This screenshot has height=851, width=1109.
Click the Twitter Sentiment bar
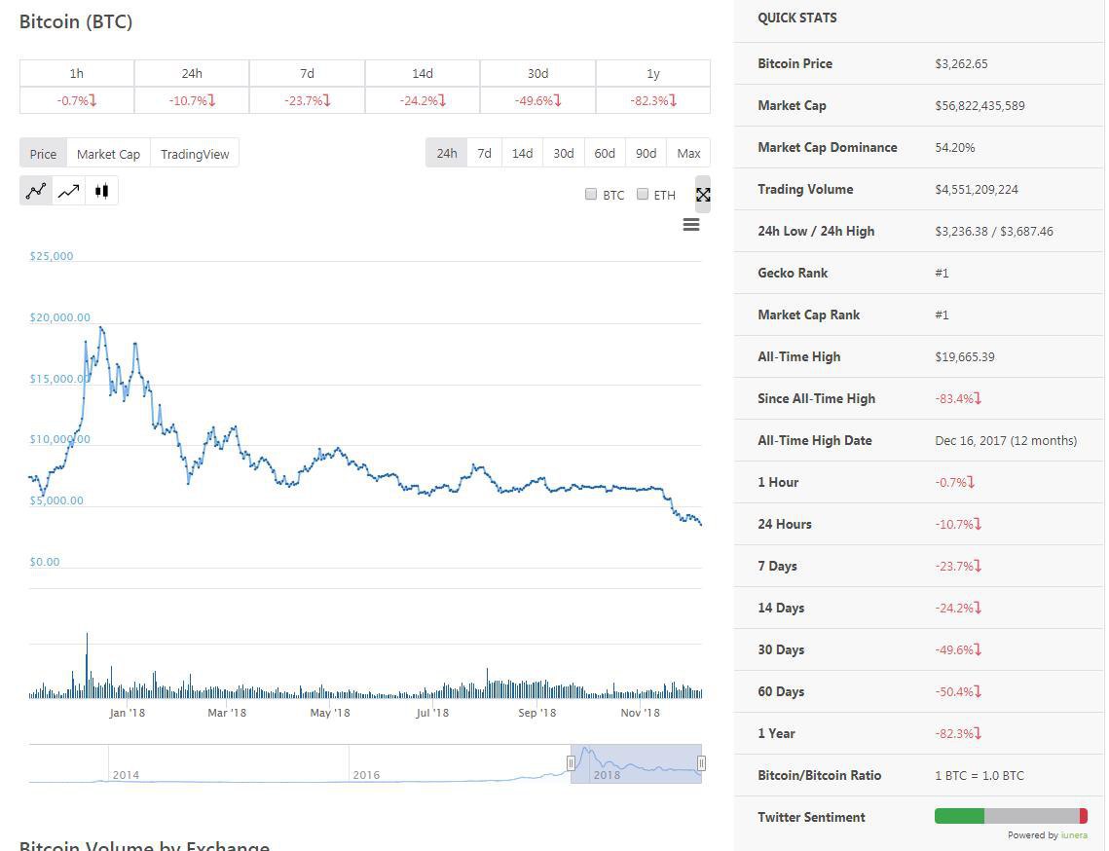click(x=1011, y=816)
